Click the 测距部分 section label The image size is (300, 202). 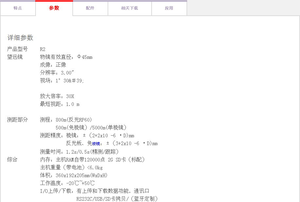[x=18, y=120]
